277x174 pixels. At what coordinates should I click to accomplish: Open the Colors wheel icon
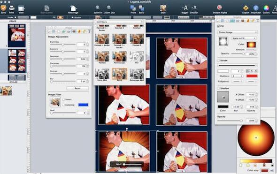[x=266, y=8]
